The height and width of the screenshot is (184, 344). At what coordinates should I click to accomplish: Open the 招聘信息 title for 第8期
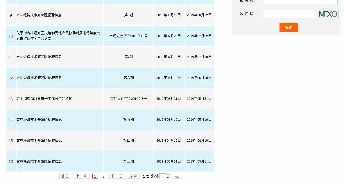coord(39,15)
